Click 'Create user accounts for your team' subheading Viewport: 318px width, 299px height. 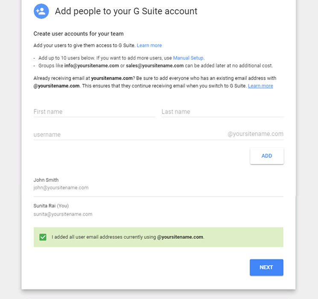[x=79, y=34]
